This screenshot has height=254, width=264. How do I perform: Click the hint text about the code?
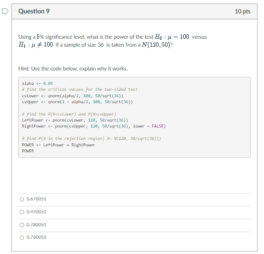tap(73, 68)
